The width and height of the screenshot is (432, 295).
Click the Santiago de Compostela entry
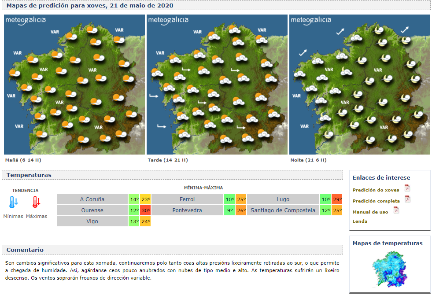click(282, 210)
